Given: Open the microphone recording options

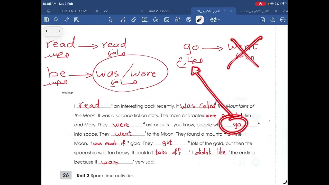Looking at the screenshot, I should 215,20.
